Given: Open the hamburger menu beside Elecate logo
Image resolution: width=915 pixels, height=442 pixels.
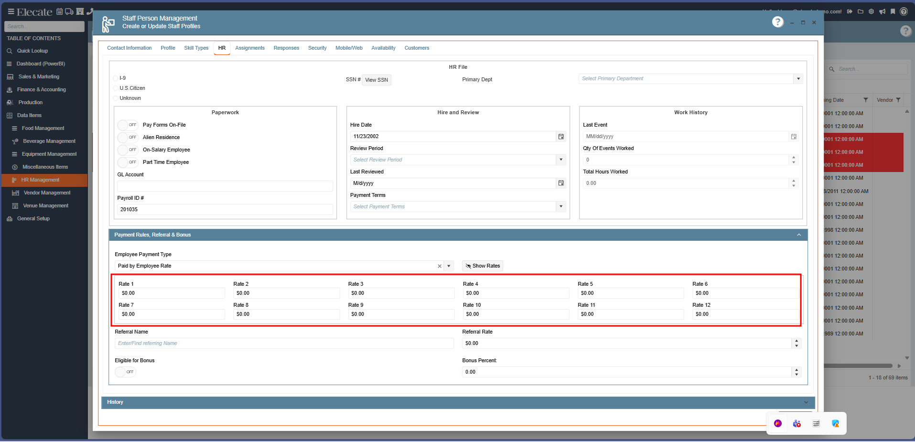Looking at the screenshot, I should point(11,11).
